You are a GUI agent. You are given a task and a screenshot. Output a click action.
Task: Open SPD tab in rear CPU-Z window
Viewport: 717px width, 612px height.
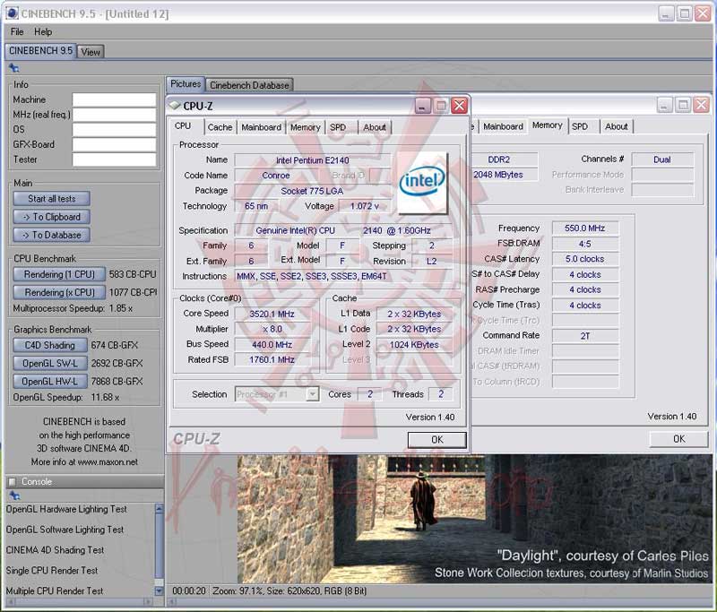(x=580, y=126)
